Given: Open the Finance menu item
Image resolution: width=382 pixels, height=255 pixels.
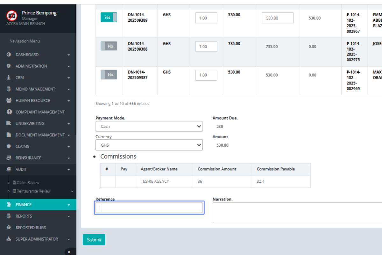Looking at the screenshot, I should [24, 205].
